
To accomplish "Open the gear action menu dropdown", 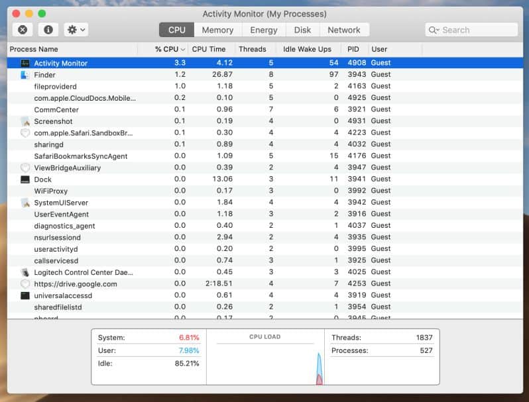I will pyautogui.click(x=76, y=30).
